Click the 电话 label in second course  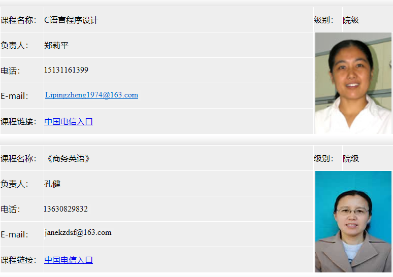tap(10, 209)
